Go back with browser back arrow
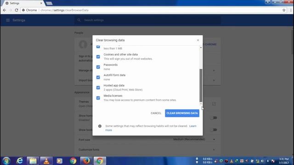Screen dimensions: 294x165 click(5, 10)
